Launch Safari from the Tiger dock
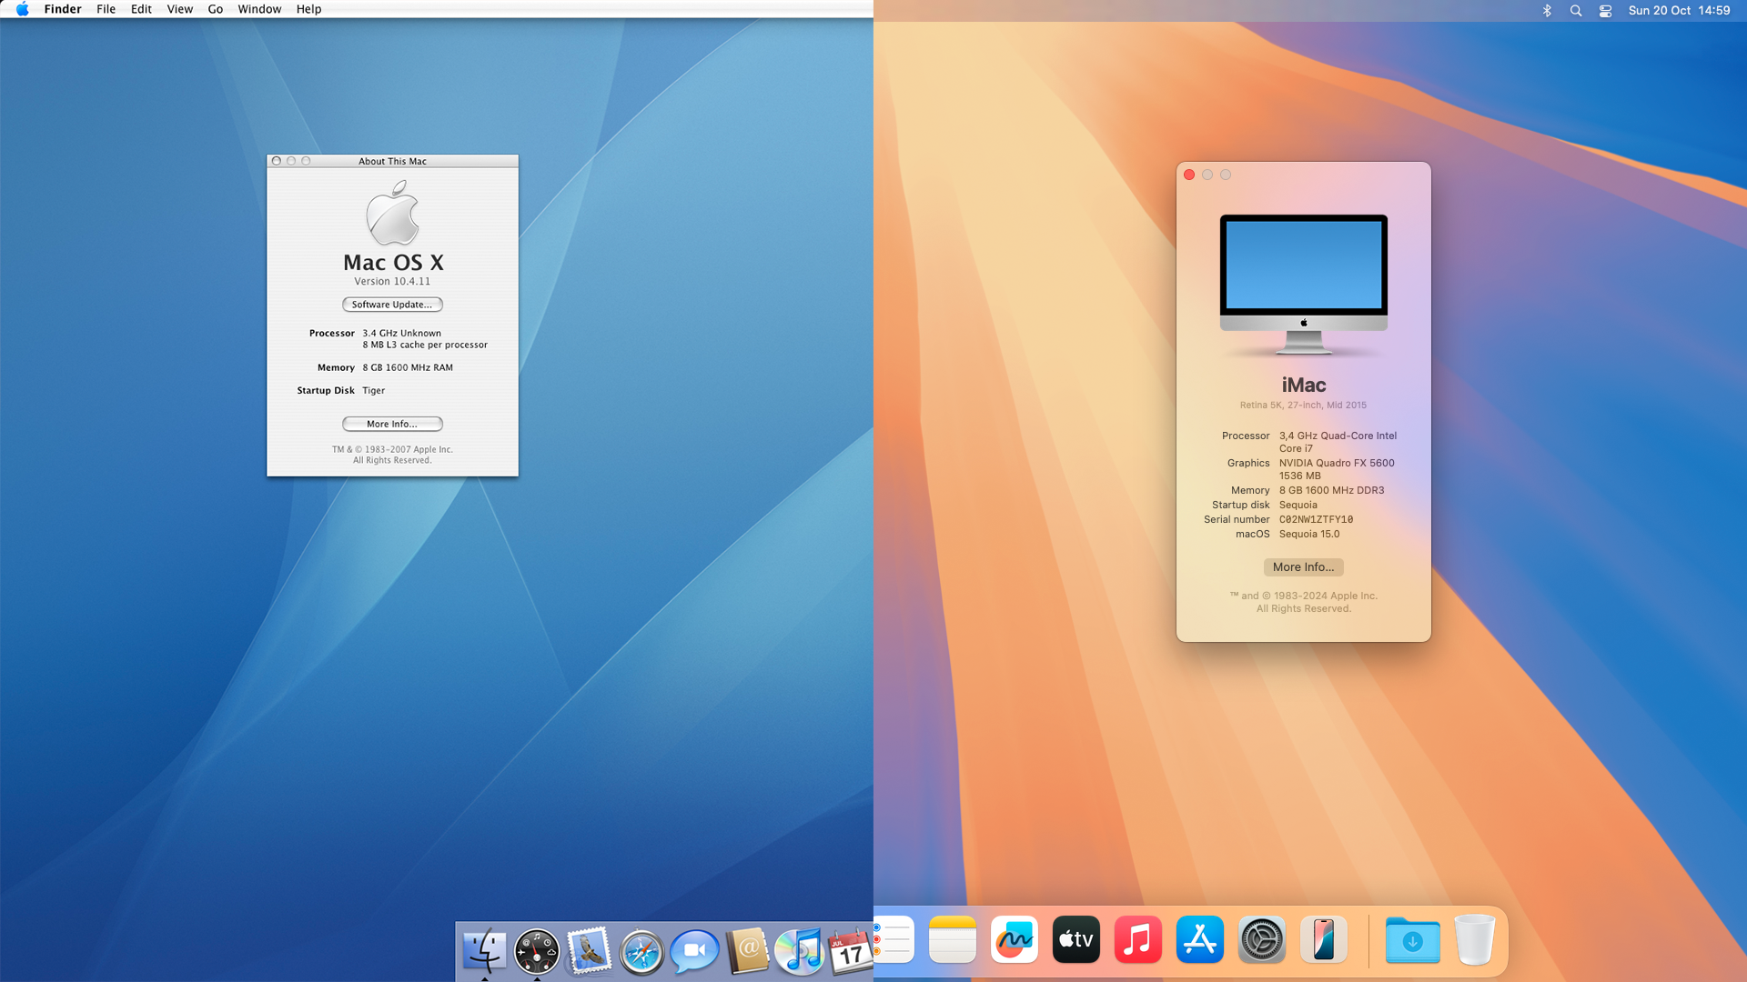This screenshot has width=1747, height=982. point(641,952)
